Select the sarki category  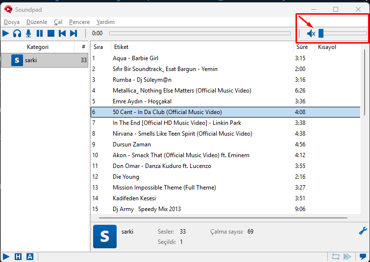(45, 60)
